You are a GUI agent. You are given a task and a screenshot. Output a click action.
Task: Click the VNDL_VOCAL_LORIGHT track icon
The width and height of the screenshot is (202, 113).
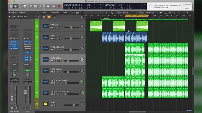(45, 93)
